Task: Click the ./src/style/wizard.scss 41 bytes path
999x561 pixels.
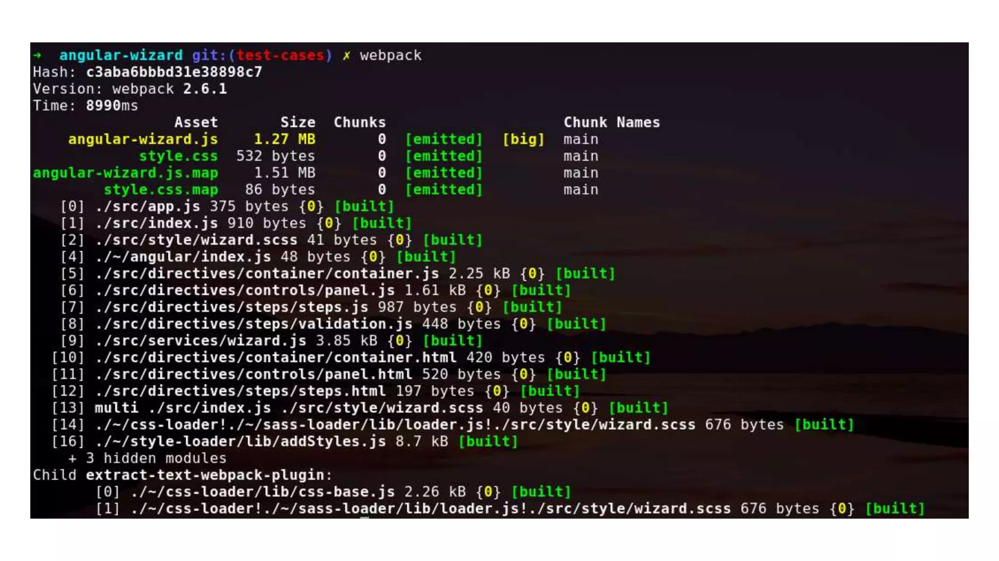Action: click(196, 240)
